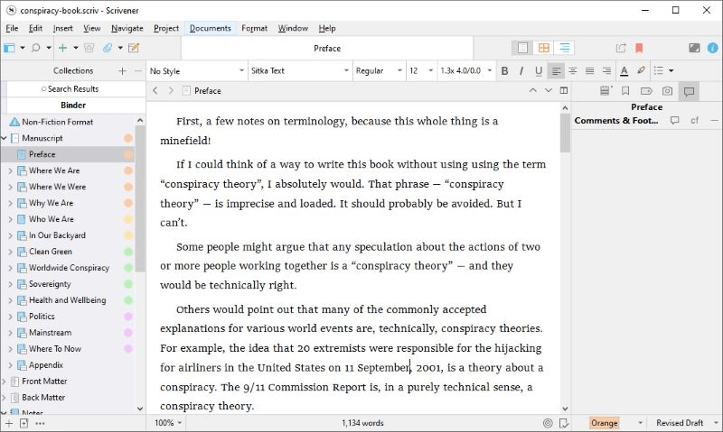
Task: Toggle the Inspector panel with blue info icon
Action: click(x=713, y=48)
